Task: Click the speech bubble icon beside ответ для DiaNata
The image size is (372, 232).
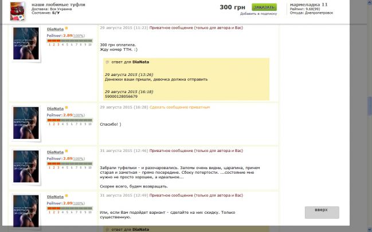Action: (107, 62)
